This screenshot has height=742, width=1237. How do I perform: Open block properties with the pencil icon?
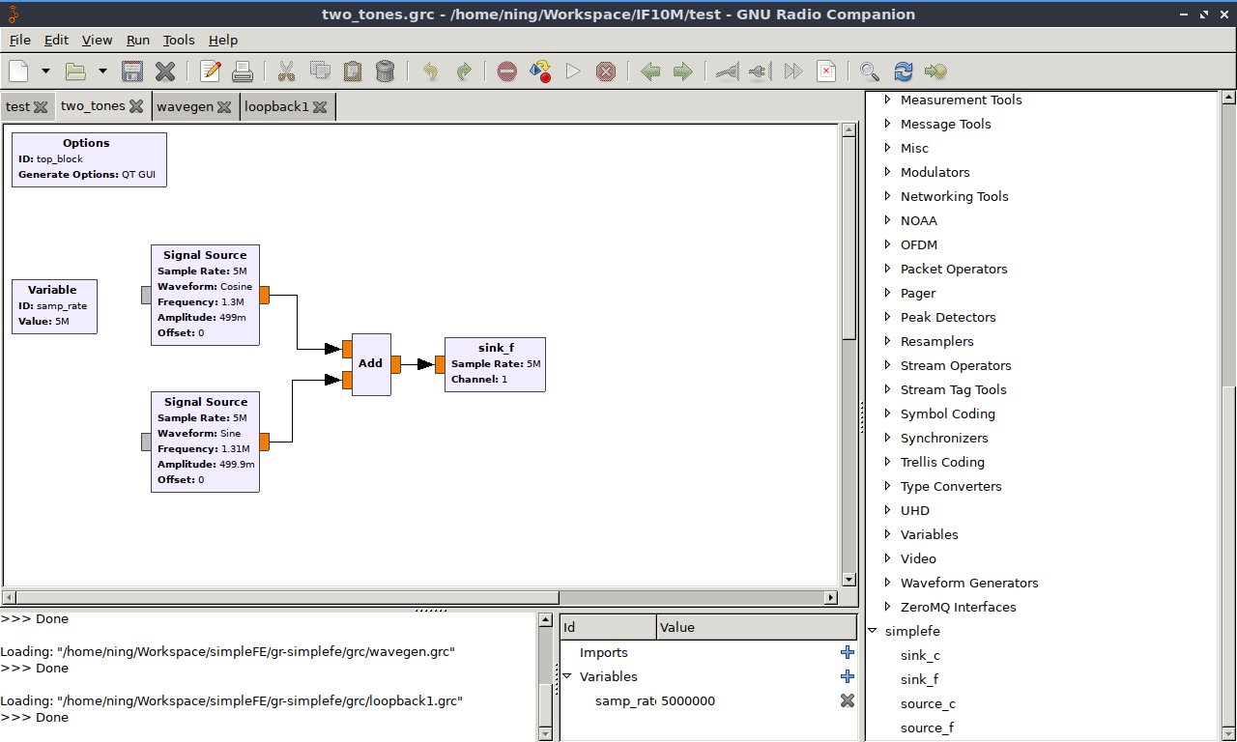coord(210,71)
